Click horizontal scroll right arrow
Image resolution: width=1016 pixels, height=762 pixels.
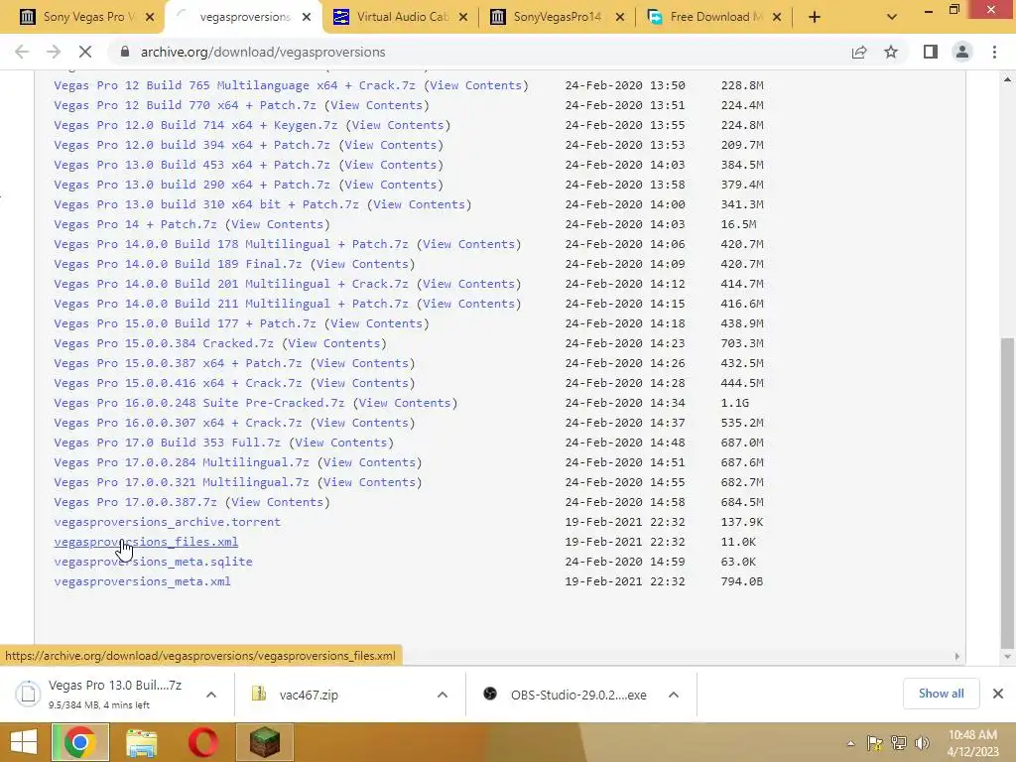(957, 657)
